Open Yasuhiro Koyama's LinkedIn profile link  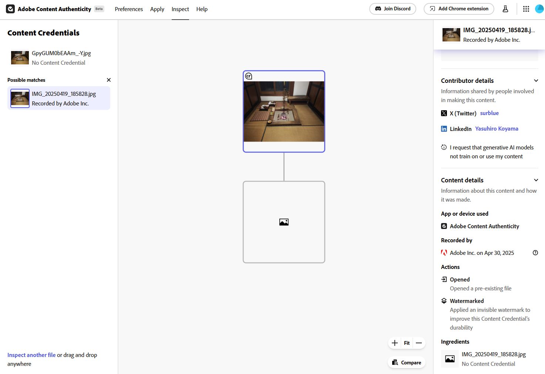click(497, 129)
